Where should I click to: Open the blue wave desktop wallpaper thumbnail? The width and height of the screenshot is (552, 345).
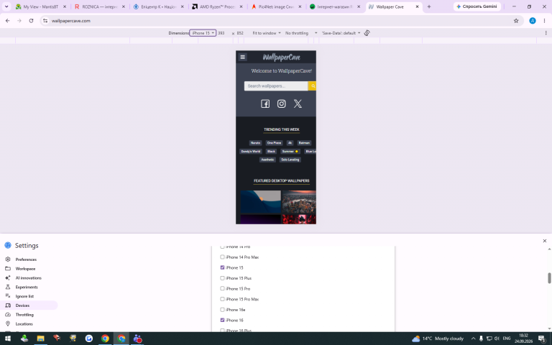tap(260, 202)
